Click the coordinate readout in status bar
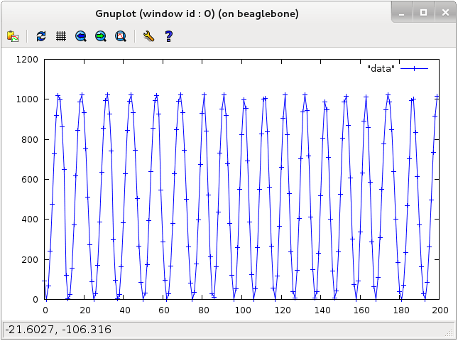The height and width of the screenshot is (341, 458). [58, 330]
